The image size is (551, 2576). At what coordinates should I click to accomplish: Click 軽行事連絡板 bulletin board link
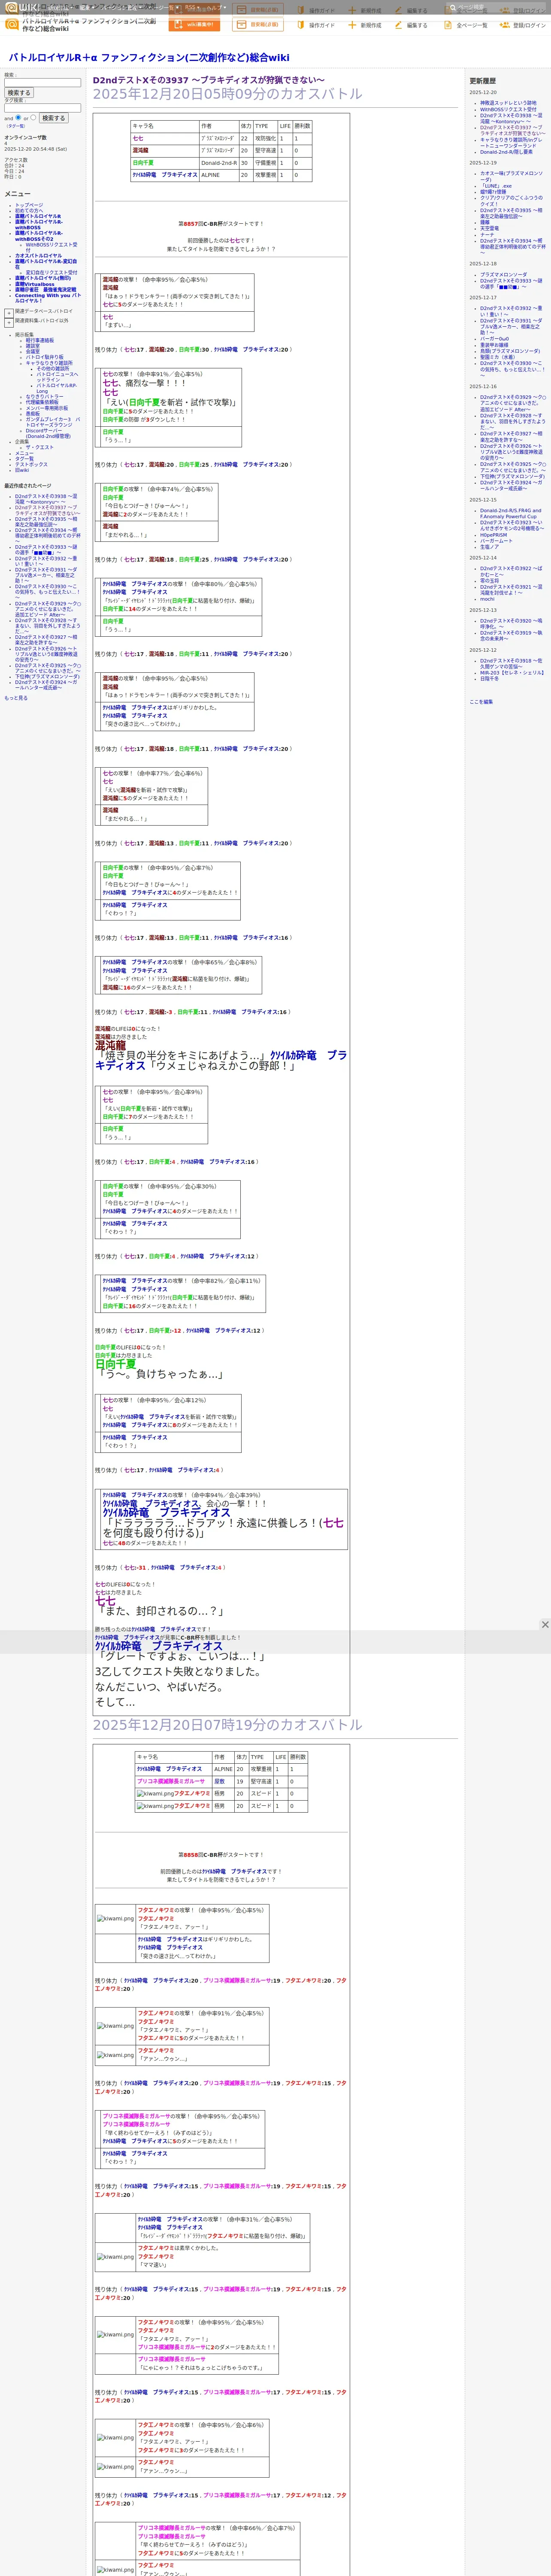pos(40,340)
